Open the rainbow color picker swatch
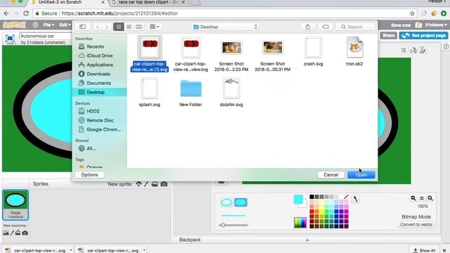 (300, 223)
